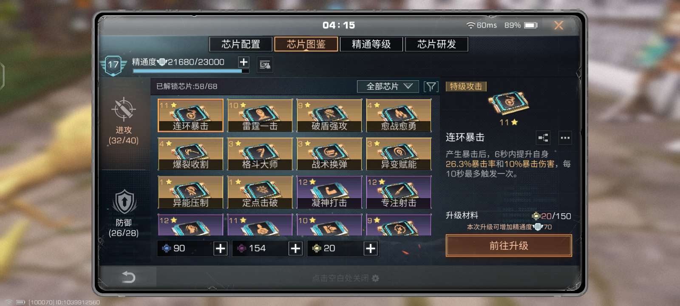Select the 防御 defense category icon
This screenshot has height=306, width=680.
(124, 202)
